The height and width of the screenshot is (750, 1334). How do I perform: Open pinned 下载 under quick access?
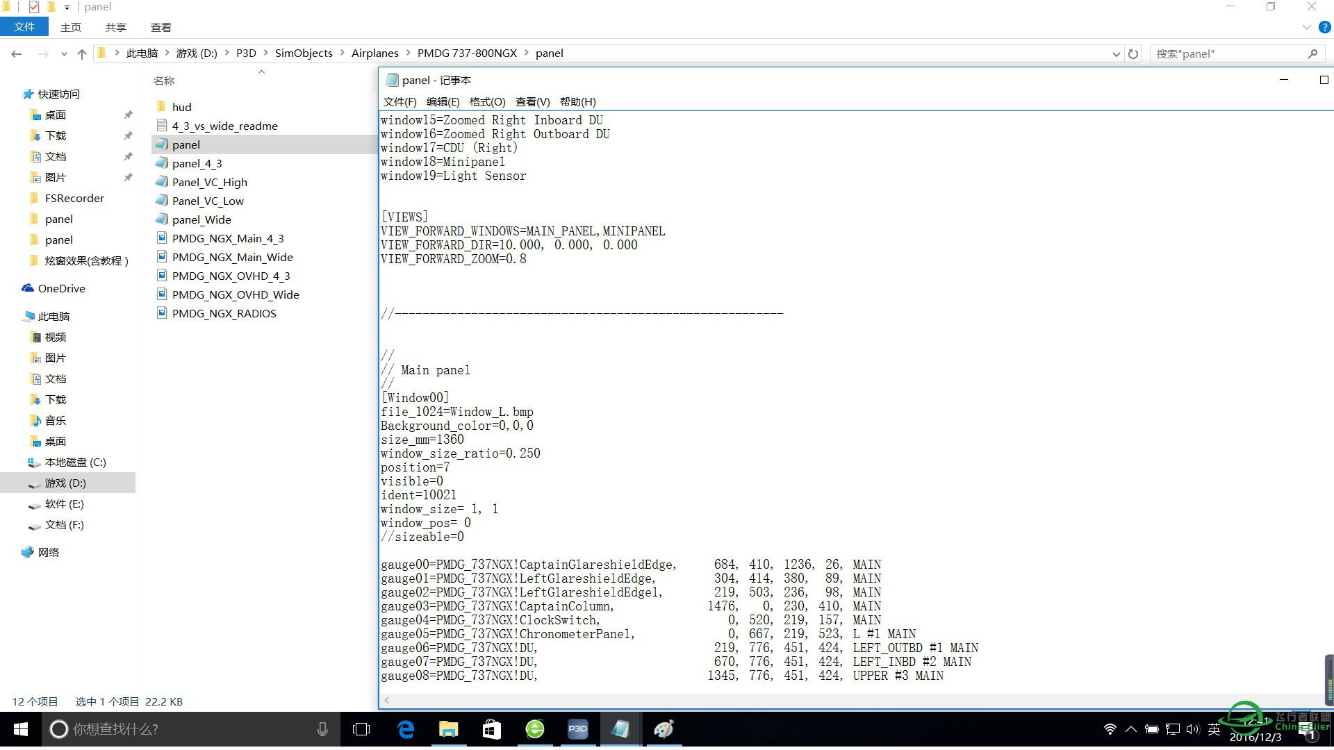[55, 135]
